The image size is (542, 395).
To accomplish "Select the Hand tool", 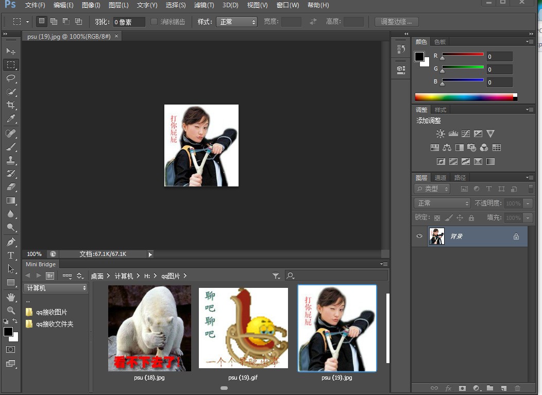I will pos(11,297).
